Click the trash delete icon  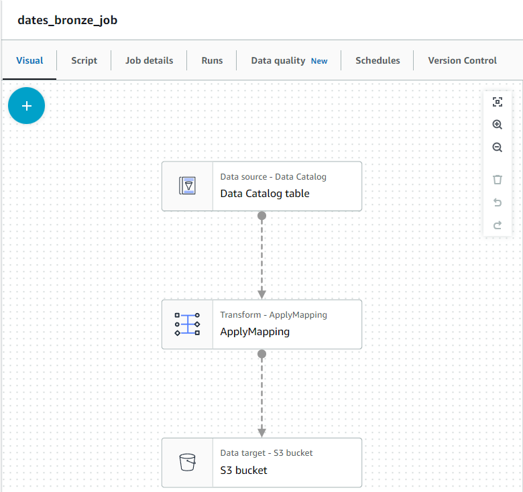[497, 180]
